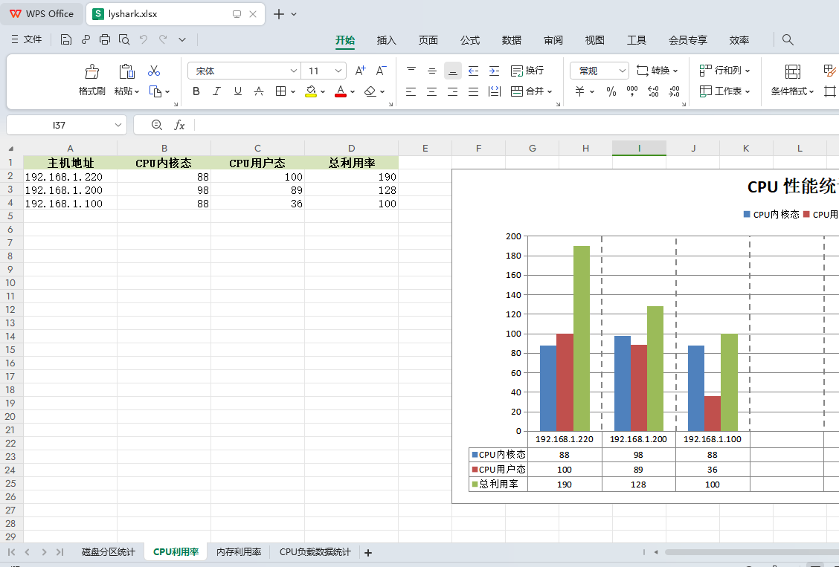This screenshot has width=839, height=567.
Task: Click the Decrease Indent icon
Action: point(473,71)
